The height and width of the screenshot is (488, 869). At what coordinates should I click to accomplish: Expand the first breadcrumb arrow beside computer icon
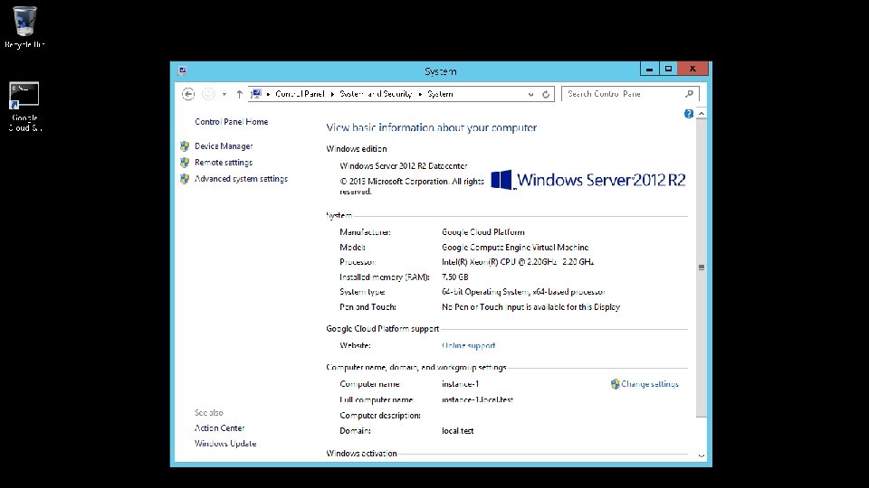click(268, 94)
